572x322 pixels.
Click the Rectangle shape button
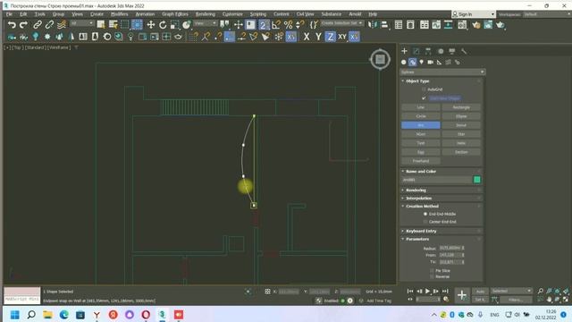(x=461, y=107)
